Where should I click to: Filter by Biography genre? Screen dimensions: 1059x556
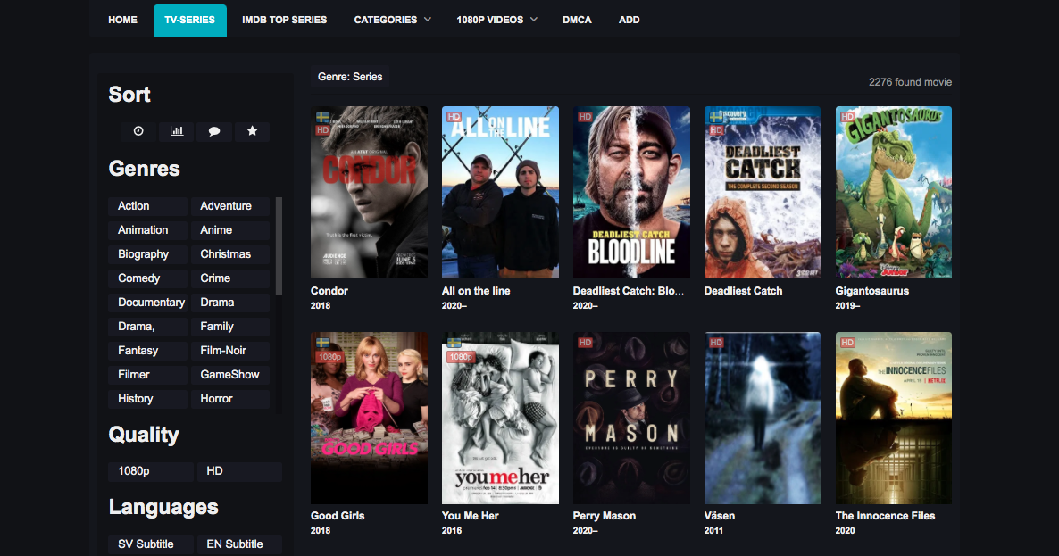coord(147,254)
